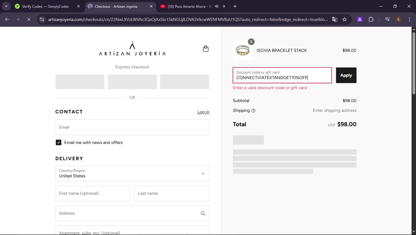Go back to previous page
Viewport: 416px width, 235px height.
tap(7, 19)
